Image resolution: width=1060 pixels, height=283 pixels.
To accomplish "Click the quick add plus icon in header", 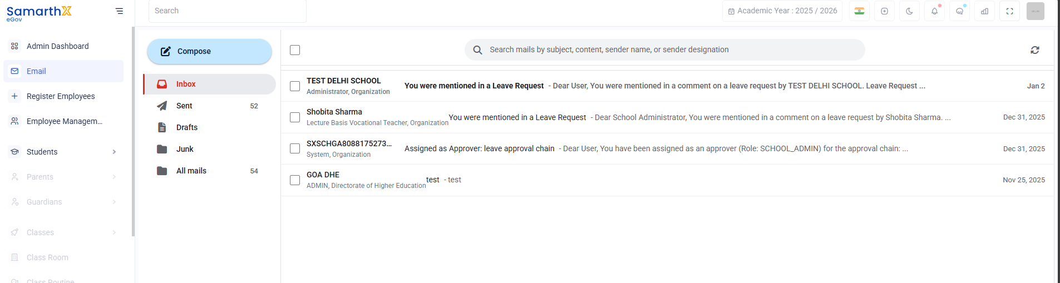I will pos(885,11).
